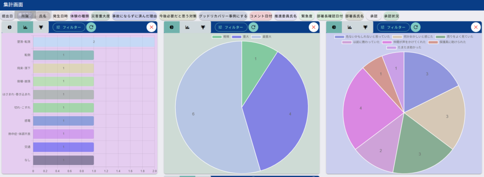Image resolution: width=484 pixels, height=177 pixels.
Task: Refresh the middle pie chart panel
Action: tap(253, 27)
